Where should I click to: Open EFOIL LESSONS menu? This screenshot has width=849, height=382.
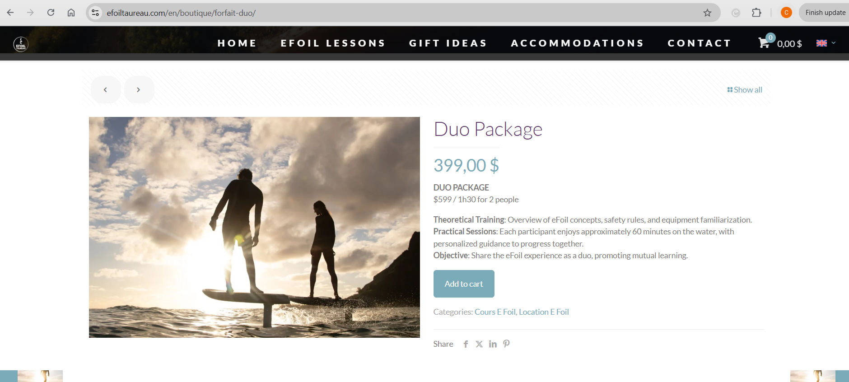pos(333,43)
